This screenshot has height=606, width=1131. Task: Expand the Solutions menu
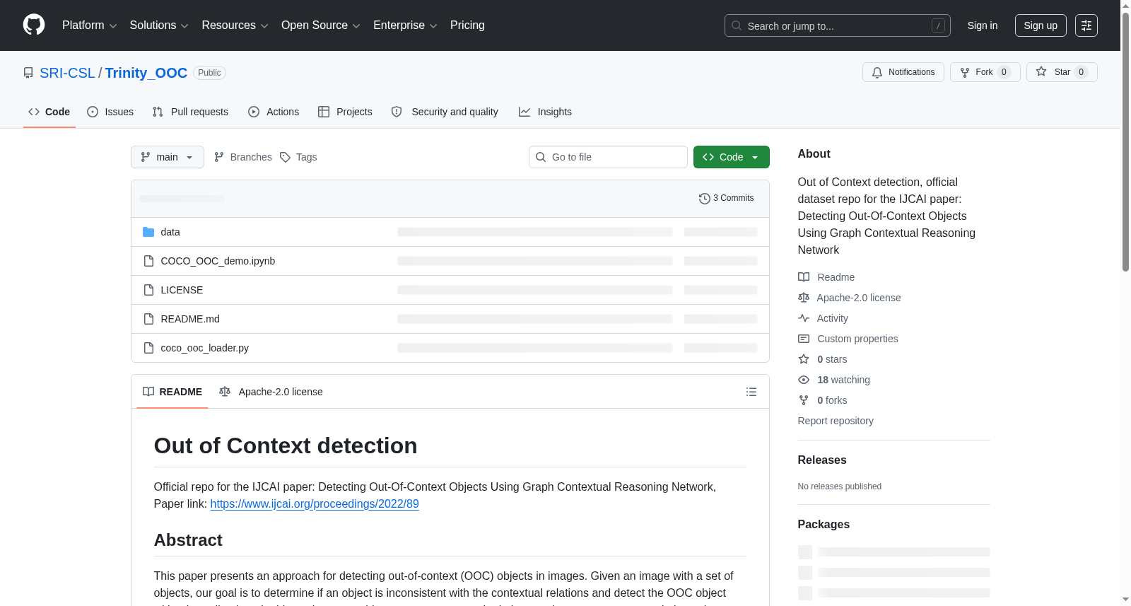[x=159, y=25]
